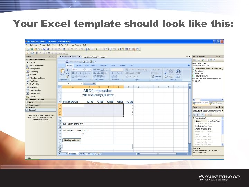The width and height of the screenshot is (249, 187).
Task: Click the worksheet vertical scrollbar
Action: click(190, 119)
